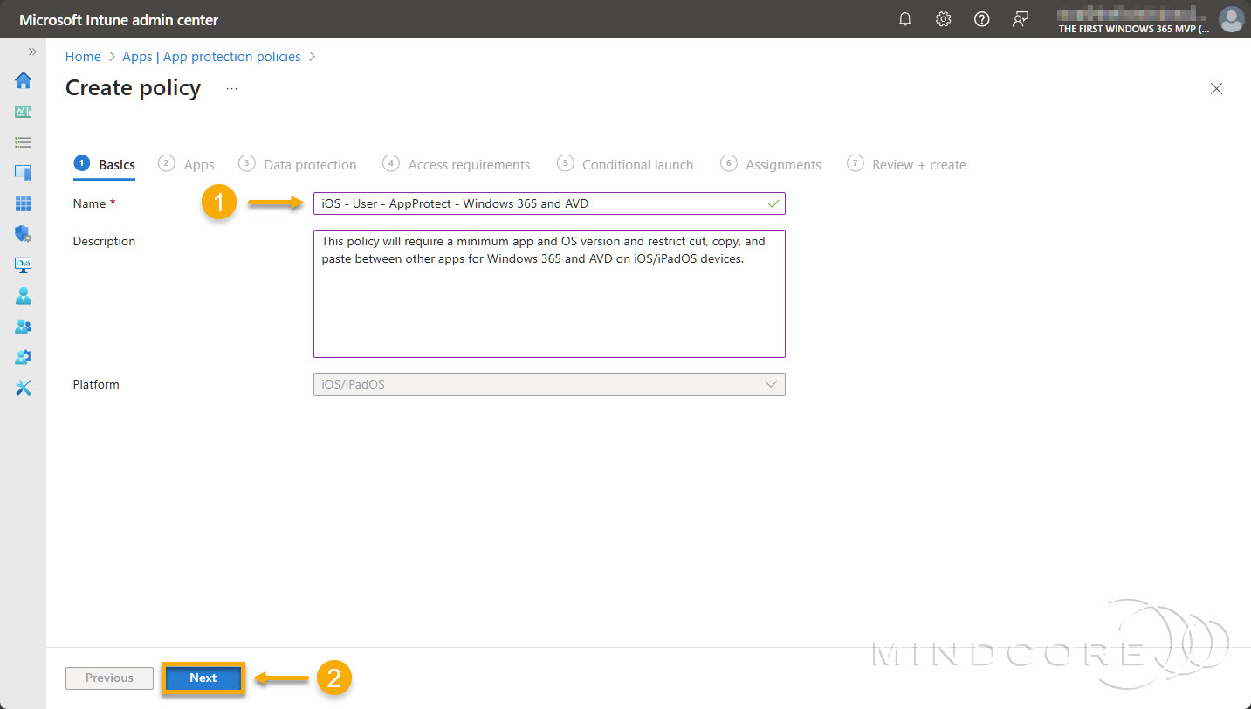Open the ellipsis next to Create policy
Viewport: 1251px width, 709px height.
231,89
